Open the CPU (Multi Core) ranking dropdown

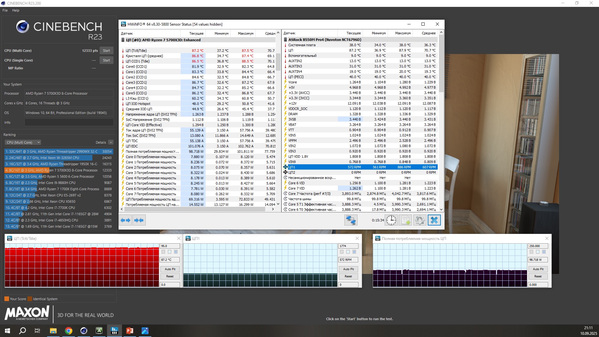[22, 142]
